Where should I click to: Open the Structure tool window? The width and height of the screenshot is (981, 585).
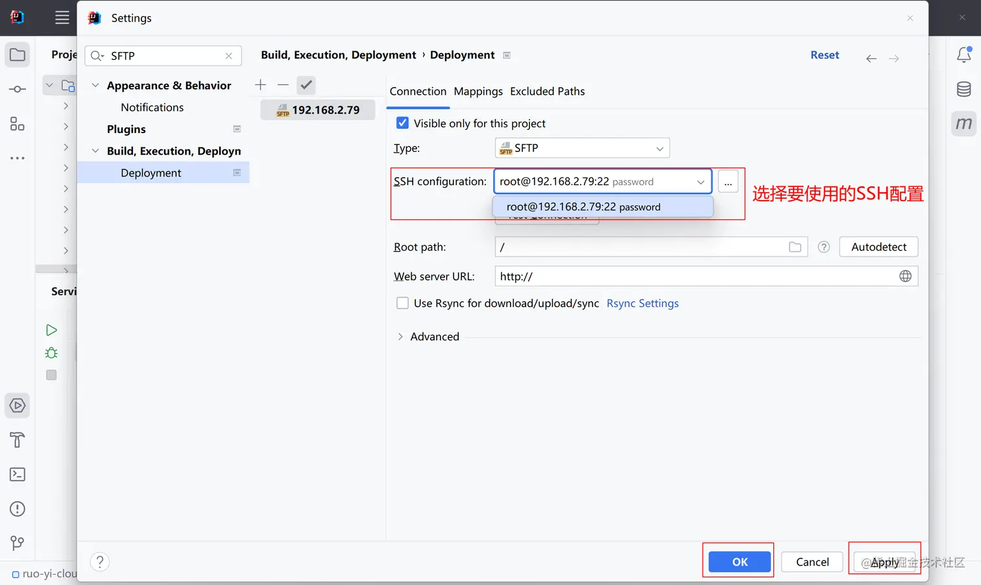[x=18, y=123]
